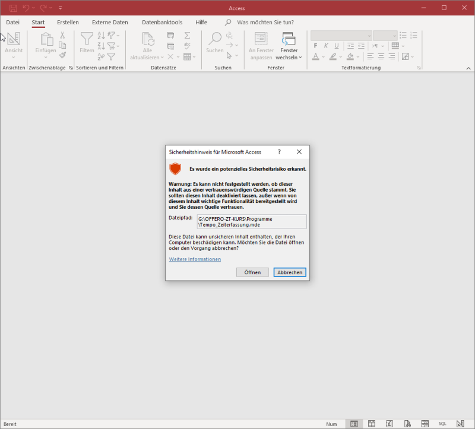Open Print Preview view icon in status bar
This screenshot has width=475, height=429.
click(x=407, y=424)
